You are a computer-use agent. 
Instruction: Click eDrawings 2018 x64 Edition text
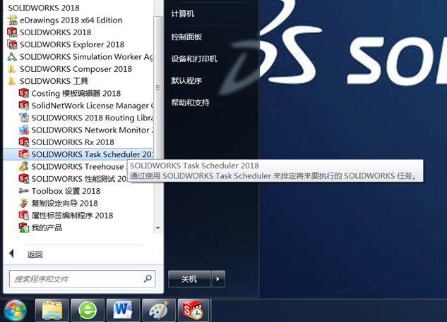[x=71, y=20]
